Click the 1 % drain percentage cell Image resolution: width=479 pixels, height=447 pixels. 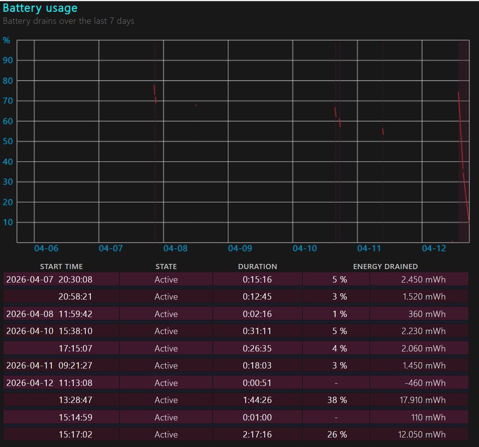(x=336, y=314)
